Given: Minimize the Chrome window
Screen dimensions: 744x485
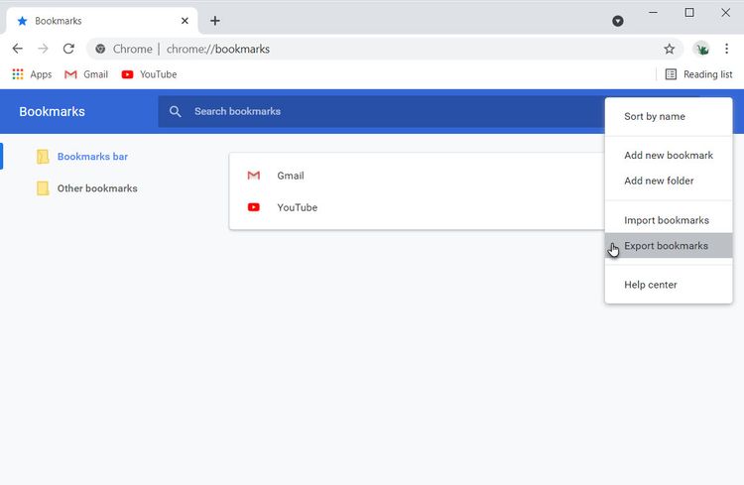Looking at the screenshot, I should click(x=654, y=13).
